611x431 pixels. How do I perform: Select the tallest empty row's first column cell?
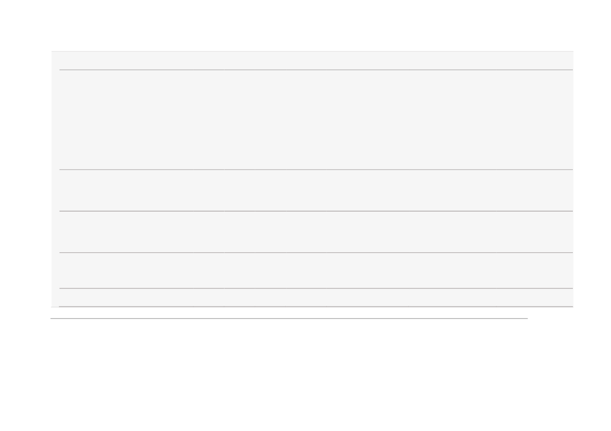click(x=126, y=120)
